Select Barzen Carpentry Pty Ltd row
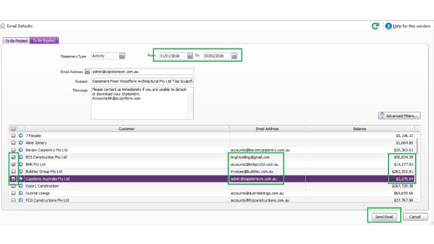This screenshot has width=434, height=244. pyautogui.click(x=212, y=150)
